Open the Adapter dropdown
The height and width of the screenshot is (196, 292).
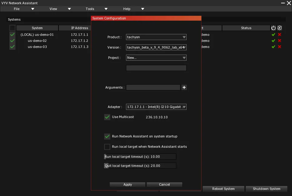[x=156, y=107]
